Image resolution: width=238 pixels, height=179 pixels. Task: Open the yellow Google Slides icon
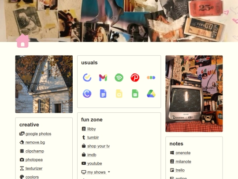pos(119,93)
